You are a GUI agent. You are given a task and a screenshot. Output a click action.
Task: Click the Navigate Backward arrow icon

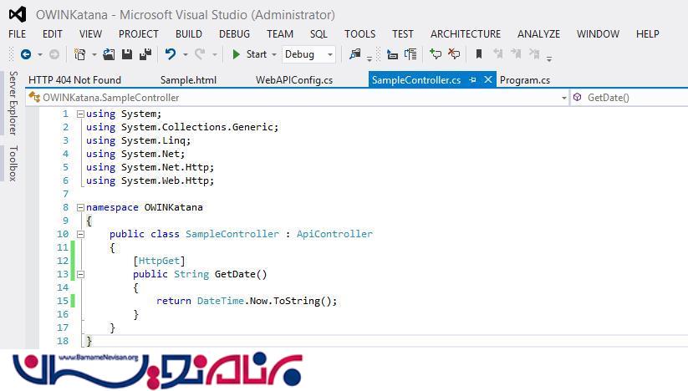(26, 54)
